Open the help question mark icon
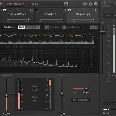116x116 pixels. 96,4
